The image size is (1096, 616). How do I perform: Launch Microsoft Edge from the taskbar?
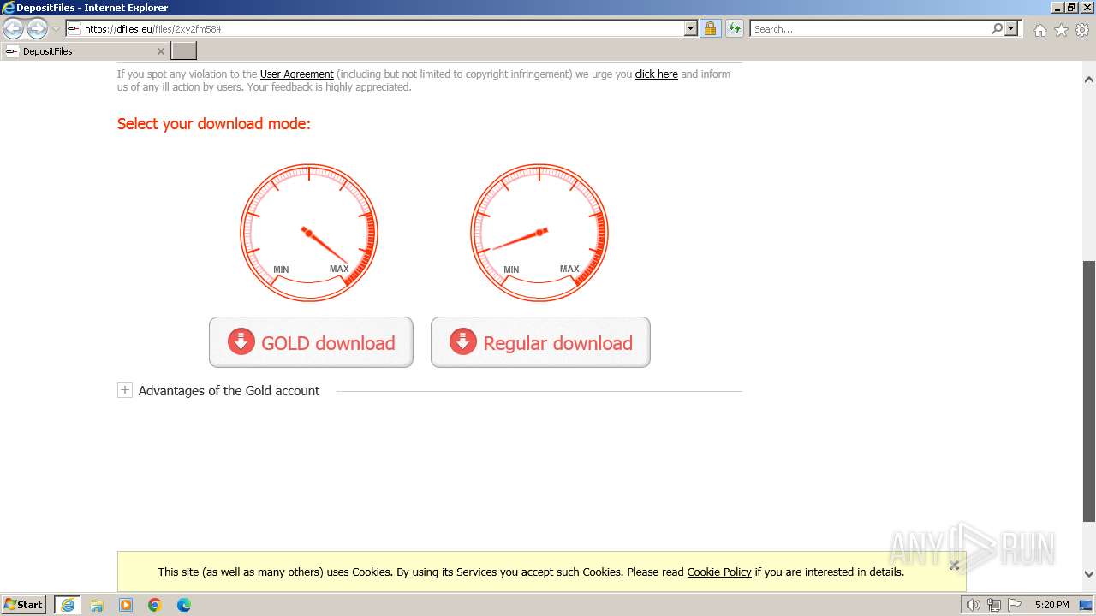[x=184, y=605]
